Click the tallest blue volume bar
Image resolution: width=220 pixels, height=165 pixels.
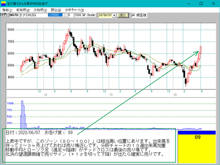click(22, 115)
